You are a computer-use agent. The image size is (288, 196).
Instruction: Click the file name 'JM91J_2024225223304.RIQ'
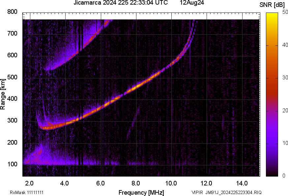(233, 192)
